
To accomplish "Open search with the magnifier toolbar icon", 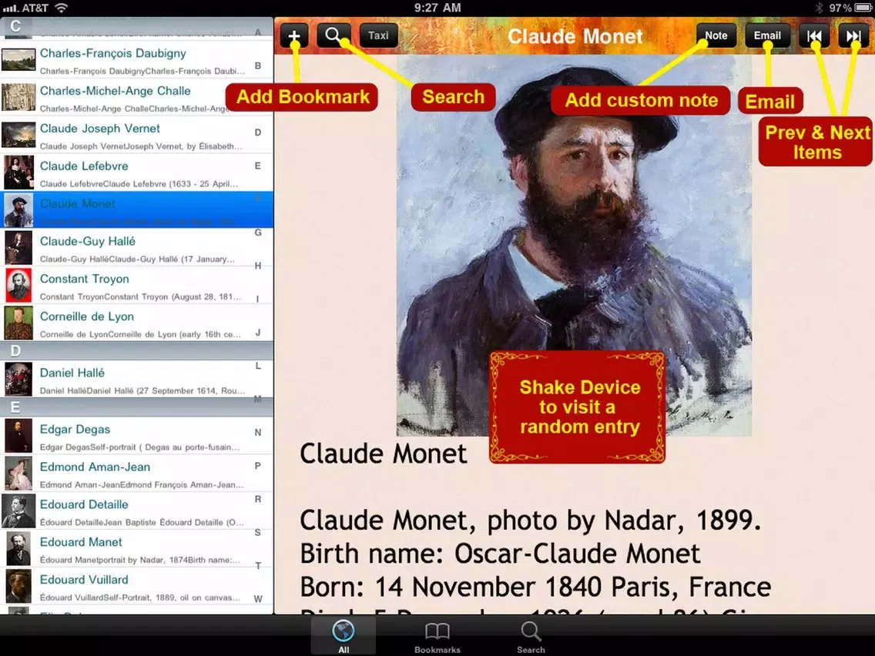I will (x=334, y=35).
